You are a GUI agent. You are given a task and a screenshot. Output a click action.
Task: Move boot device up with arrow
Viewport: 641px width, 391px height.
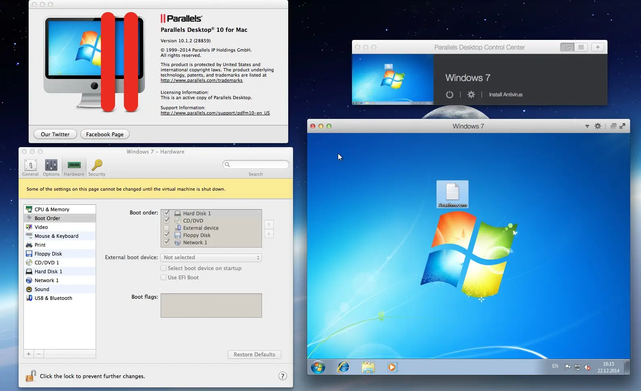coord(269,225)
